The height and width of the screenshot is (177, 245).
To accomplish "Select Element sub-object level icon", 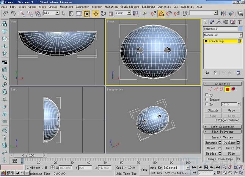I will (233, 89).
